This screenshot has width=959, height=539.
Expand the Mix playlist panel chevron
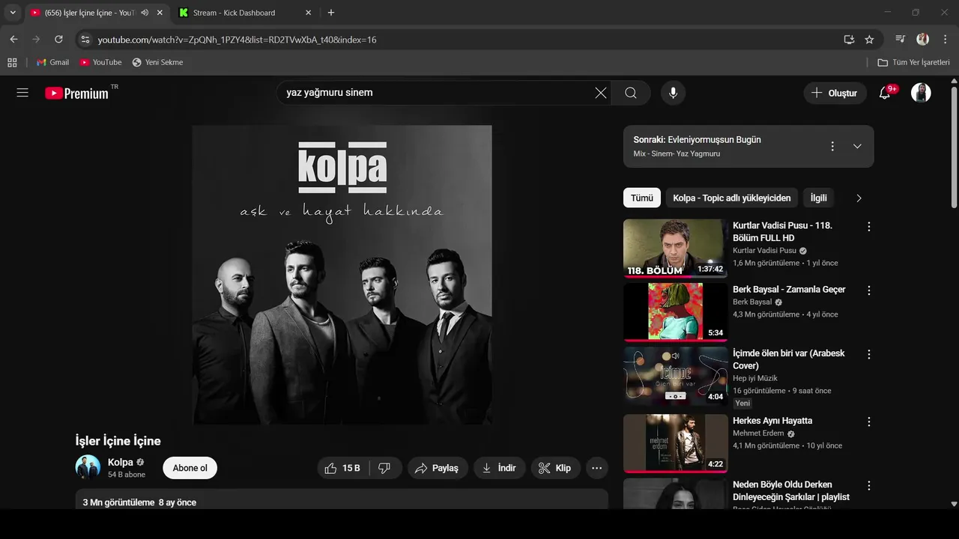[857, 146]
